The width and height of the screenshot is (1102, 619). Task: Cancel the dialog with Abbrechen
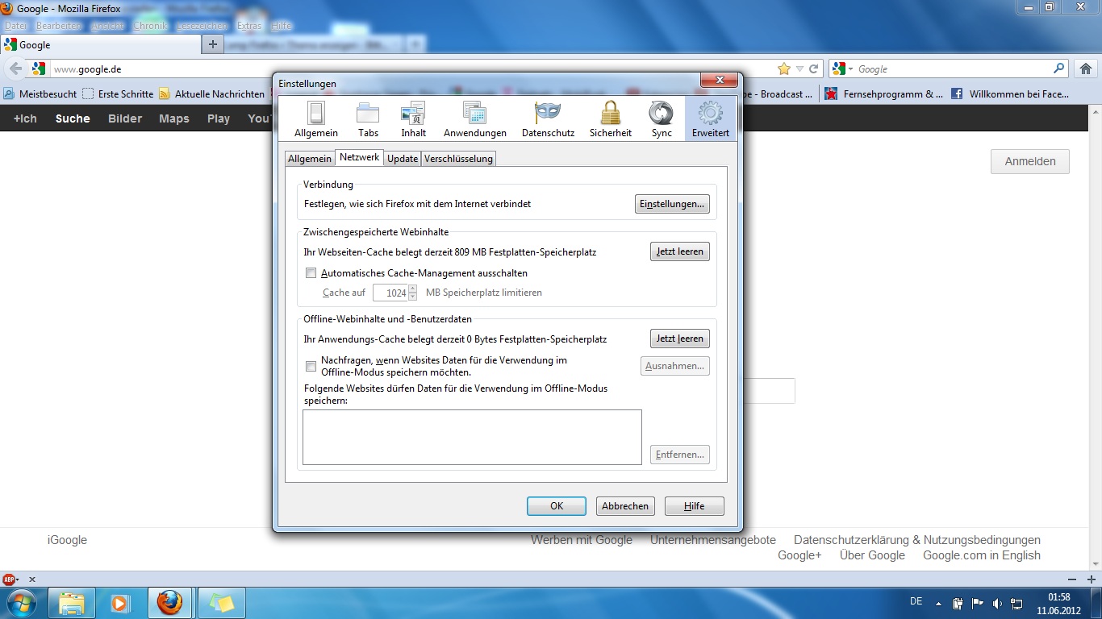(625, 506)
